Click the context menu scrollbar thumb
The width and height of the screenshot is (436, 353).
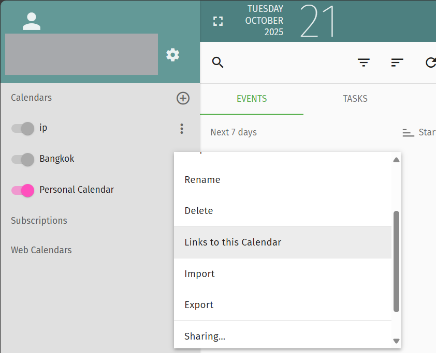point(396,261)
